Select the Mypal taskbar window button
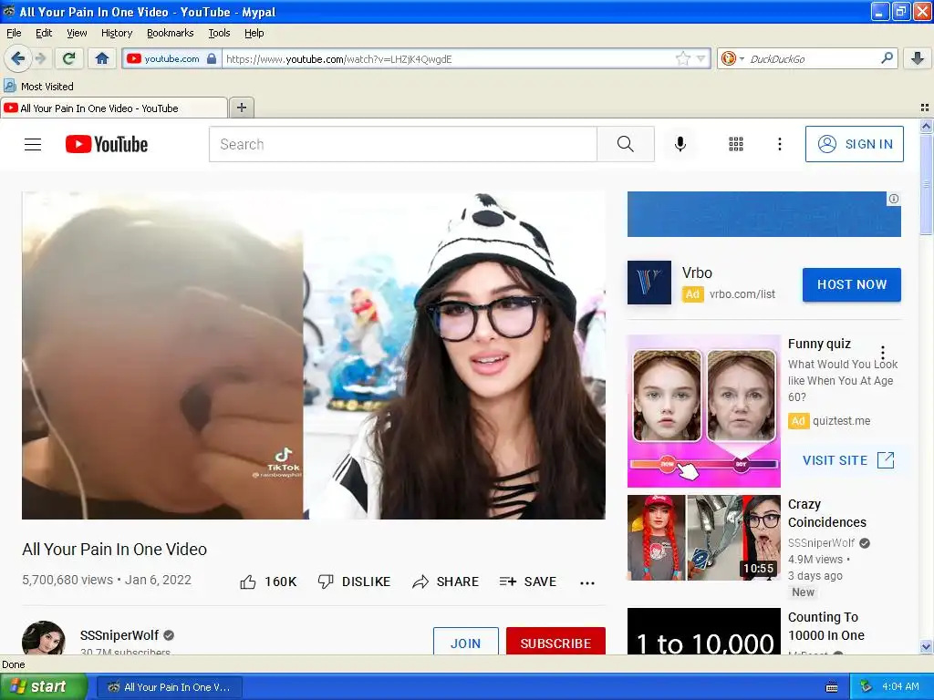Image resolution: width=934 pixels, height=700 pixels. [x=169, y=687]
